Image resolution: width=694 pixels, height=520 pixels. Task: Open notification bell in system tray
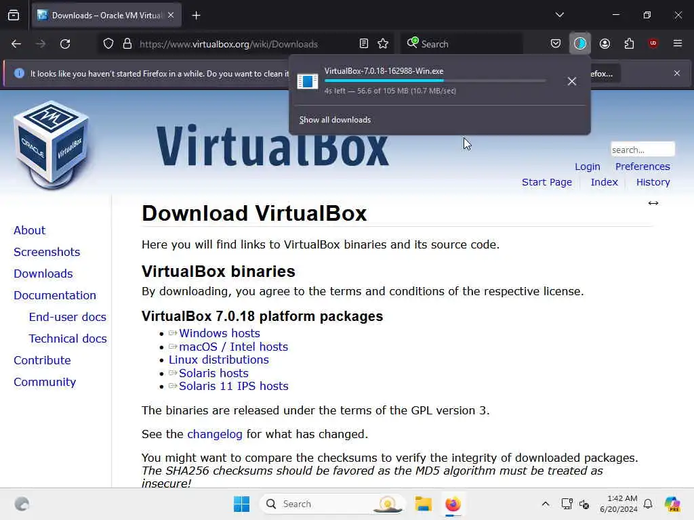point(648,504)
